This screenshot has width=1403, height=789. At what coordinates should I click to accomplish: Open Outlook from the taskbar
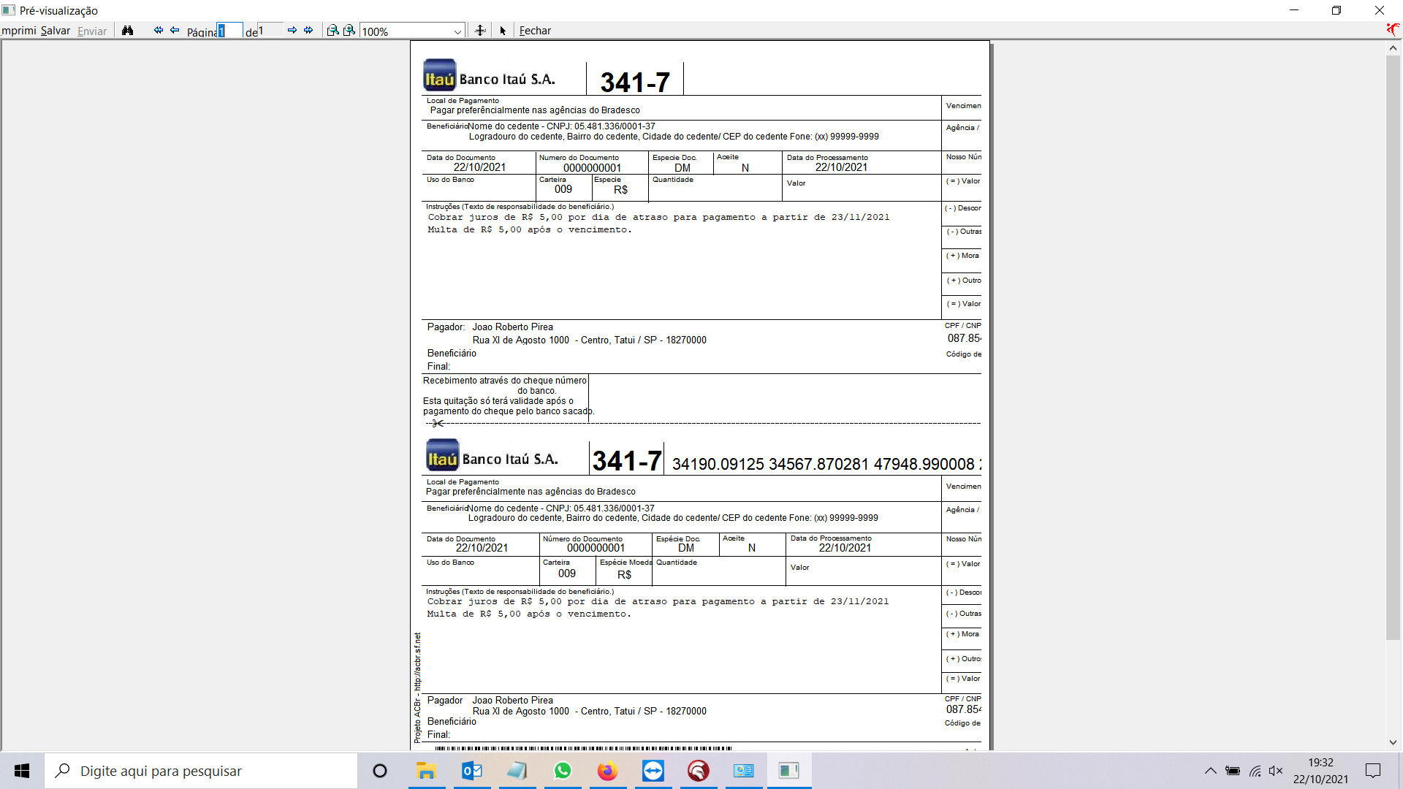tap(472, 771)
